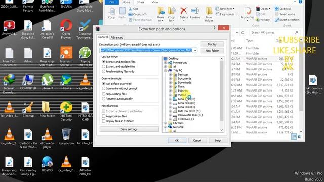Image resolution: width=324 pixels, height=182 pixels.
Task: Click Invert selection in Explorer ribbon
Action: 287,20
